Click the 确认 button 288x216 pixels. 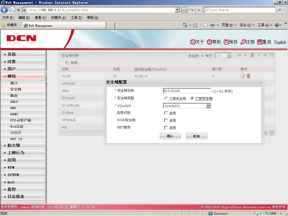pyautogui.click(x=170, y=136)
